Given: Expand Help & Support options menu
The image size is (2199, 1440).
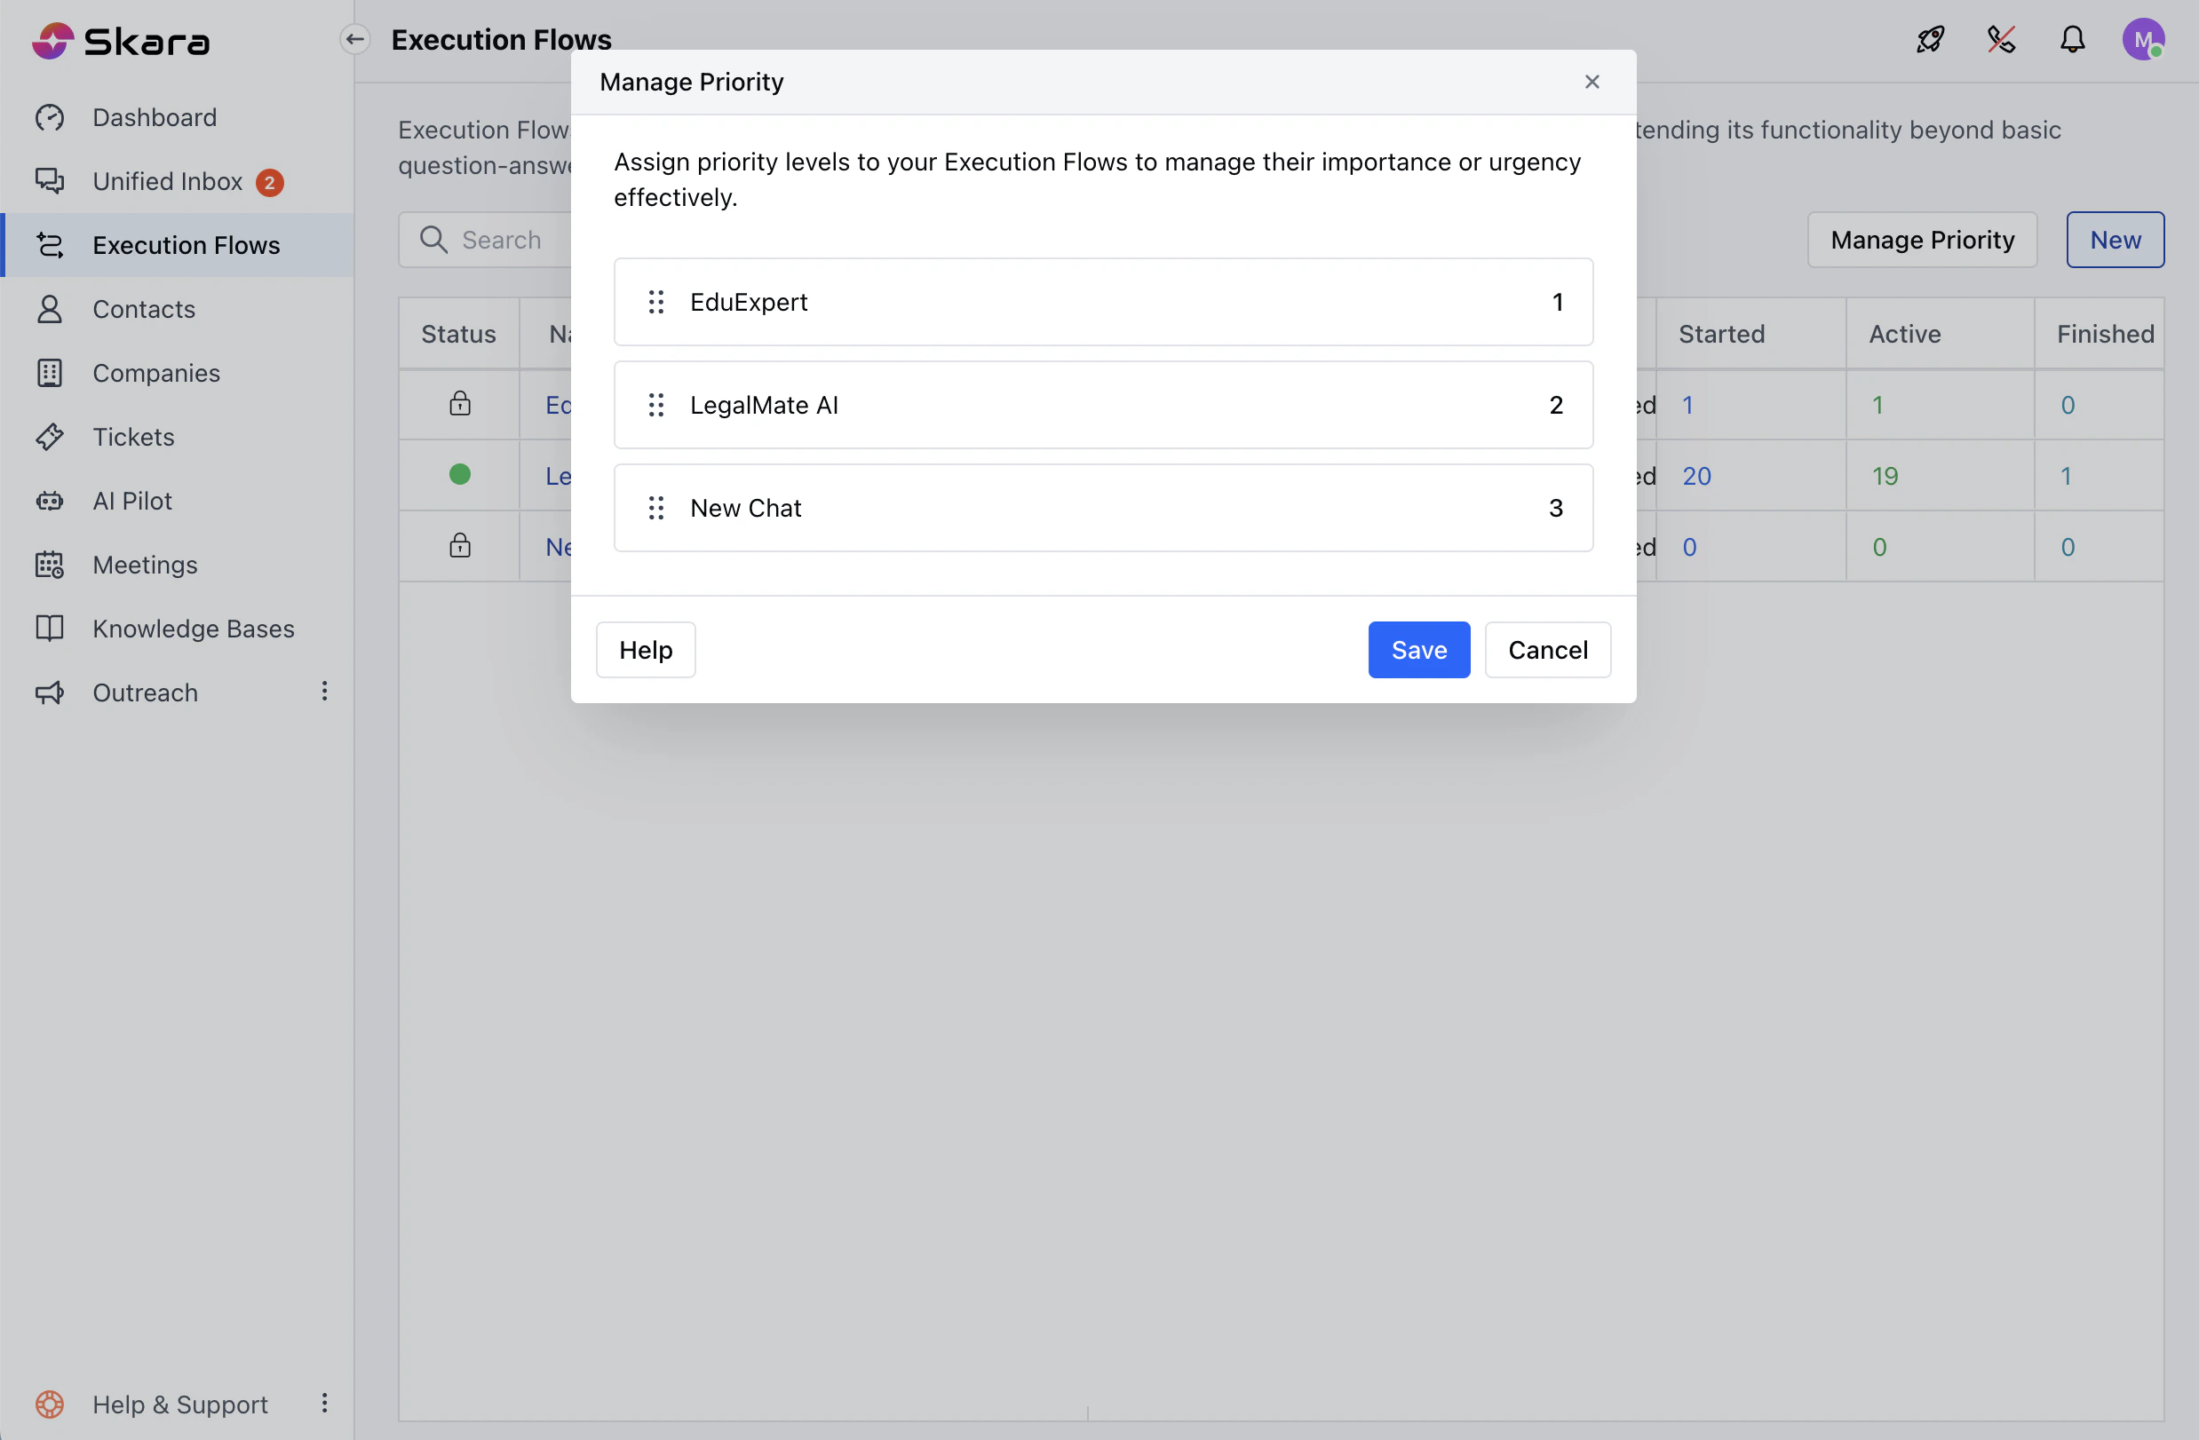Looking at the screenshot, I should pos(324,1403).
